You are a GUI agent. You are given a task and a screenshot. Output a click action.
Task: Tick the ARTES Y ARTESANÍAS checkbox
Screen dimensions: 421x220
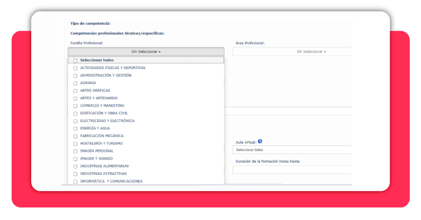coord(76,99)
